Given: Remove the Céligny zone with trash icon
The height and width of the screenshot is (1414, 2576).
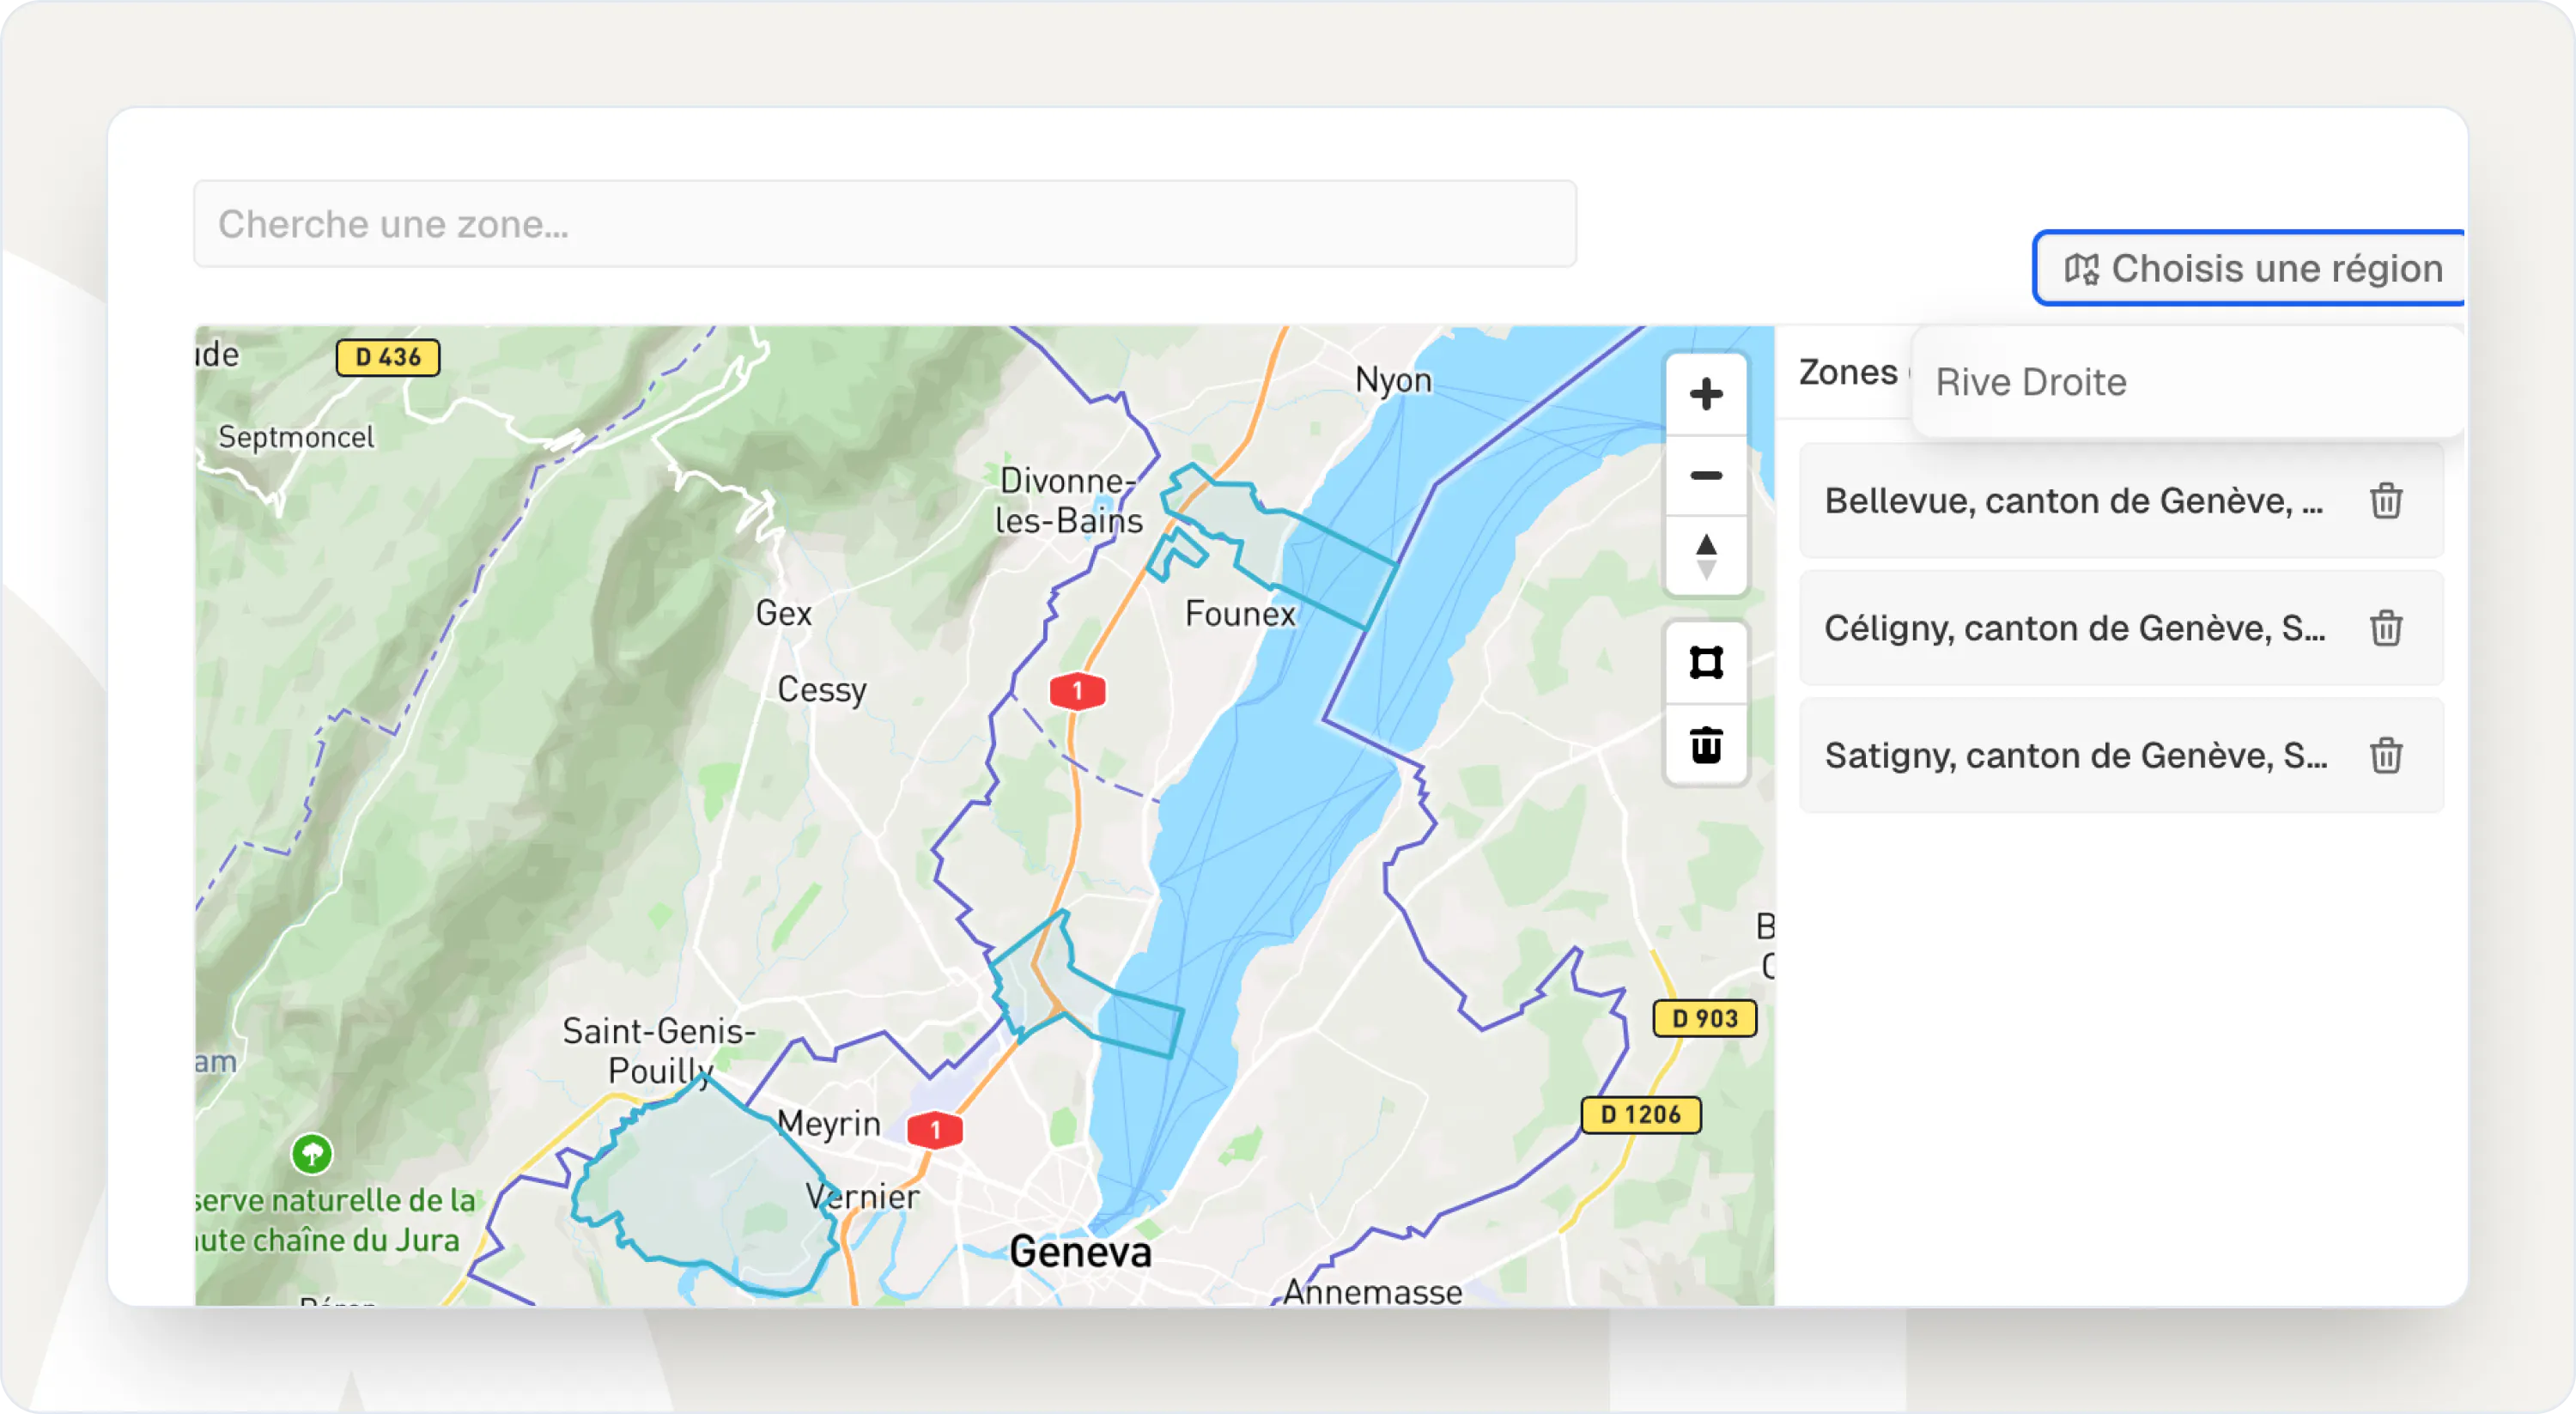Looking at the screenshot, I should tap(2386, 628).
